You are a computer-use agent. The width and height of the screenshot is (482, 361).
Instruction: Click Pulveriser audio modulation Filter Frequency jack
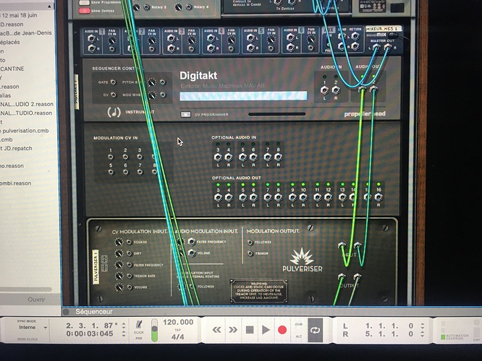click(192, 242)
